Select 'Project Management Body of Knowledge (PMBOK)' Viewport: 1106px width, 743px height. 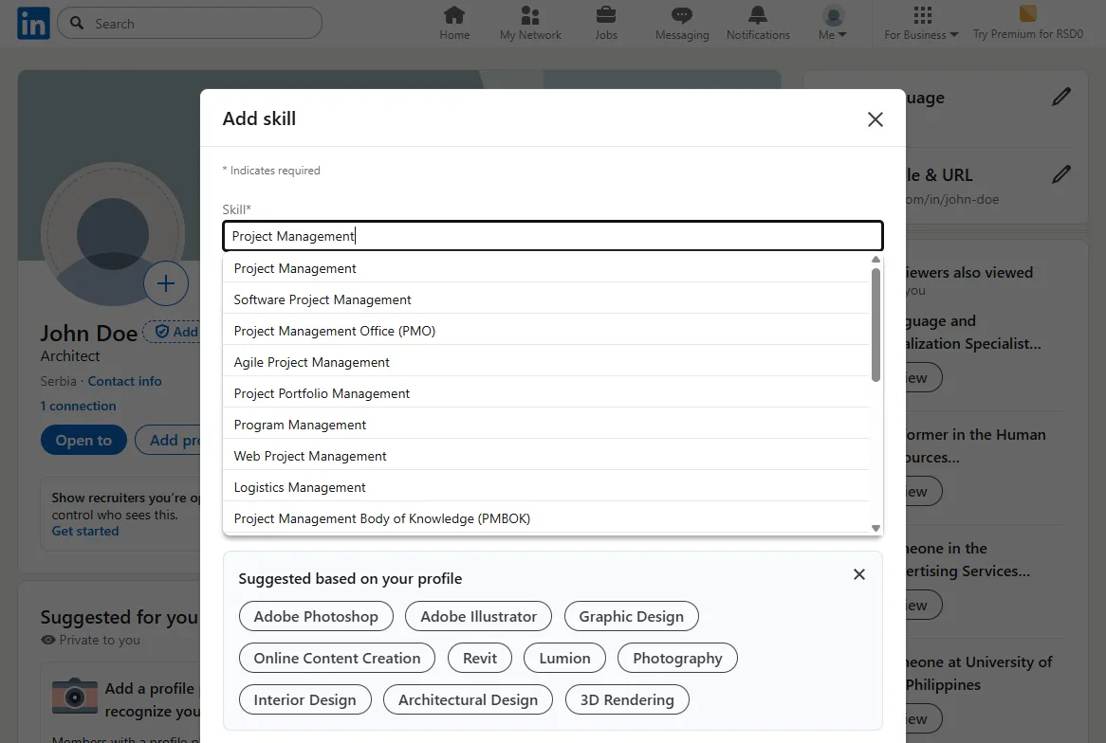pos(546,518)
